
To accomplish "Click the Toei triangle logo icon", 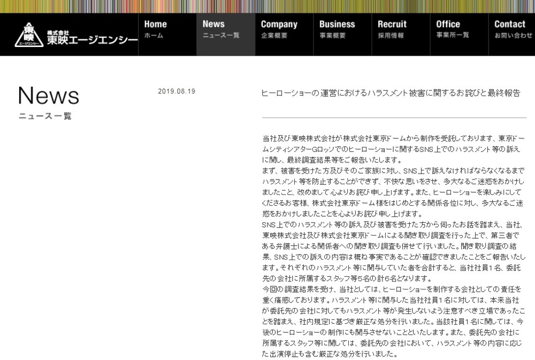I will (x=29, y=35).
